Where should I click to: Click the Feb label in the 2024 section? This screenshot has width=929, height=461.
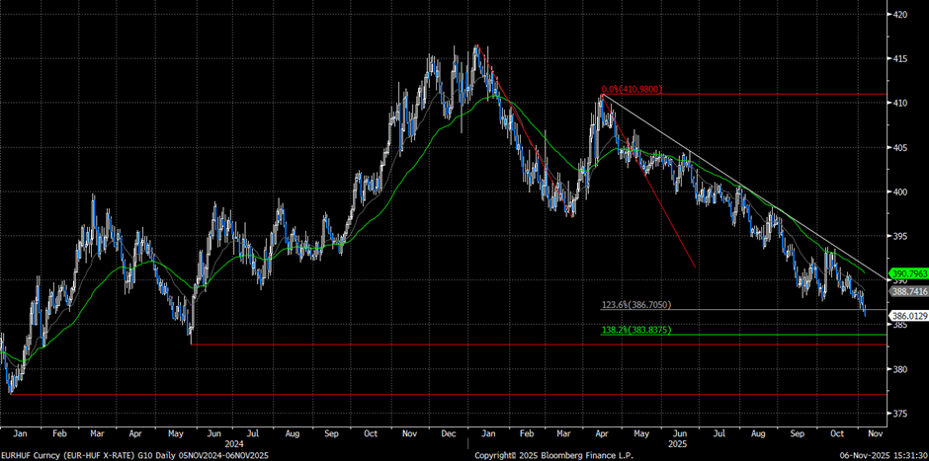click(59, 433)
